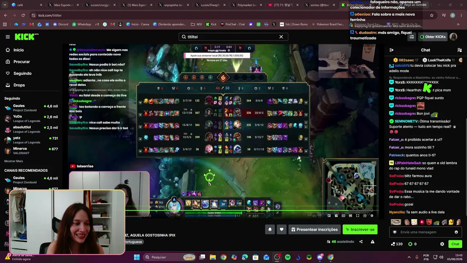The image size is (467, 263).
Task: Open the emoji picker in chat input
Action: tap(456, 232)
